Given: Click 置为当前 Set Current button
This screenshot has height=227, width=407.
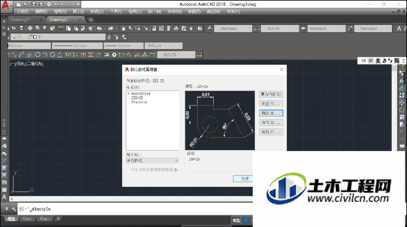Looking at the screenshot, I should tap(271, 94).
